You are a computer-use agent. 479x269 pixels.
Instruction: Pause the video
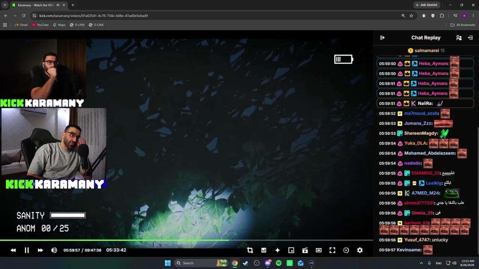[x=27, y=250]
